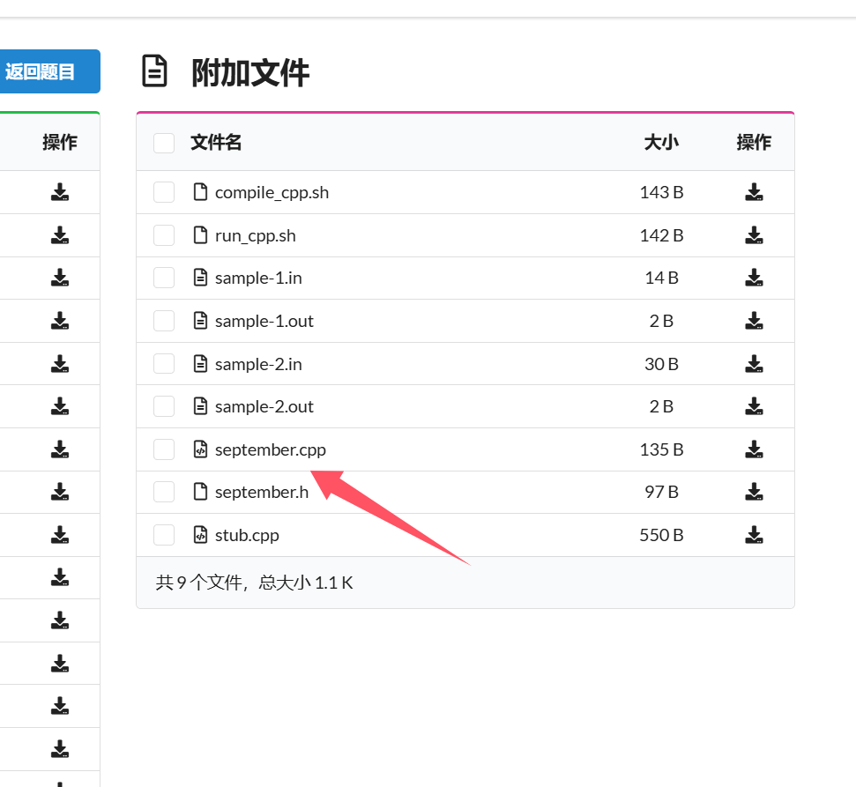This screenshot has width=856, height=787.
Task: Open the september.cpp file link
Action: tap(270, 449)
